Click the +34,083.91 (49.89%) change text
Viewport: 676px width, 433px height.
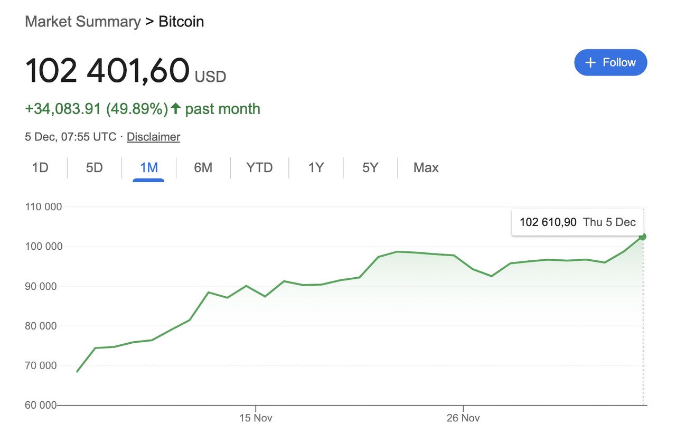coord(96,109)
